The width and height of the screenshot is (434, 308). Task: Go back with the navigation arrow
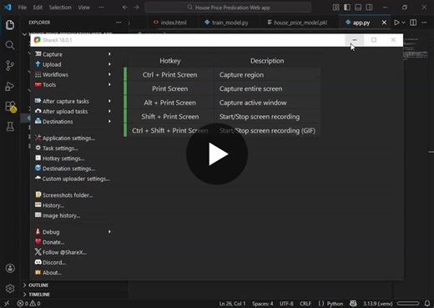(x=125, y=8)
